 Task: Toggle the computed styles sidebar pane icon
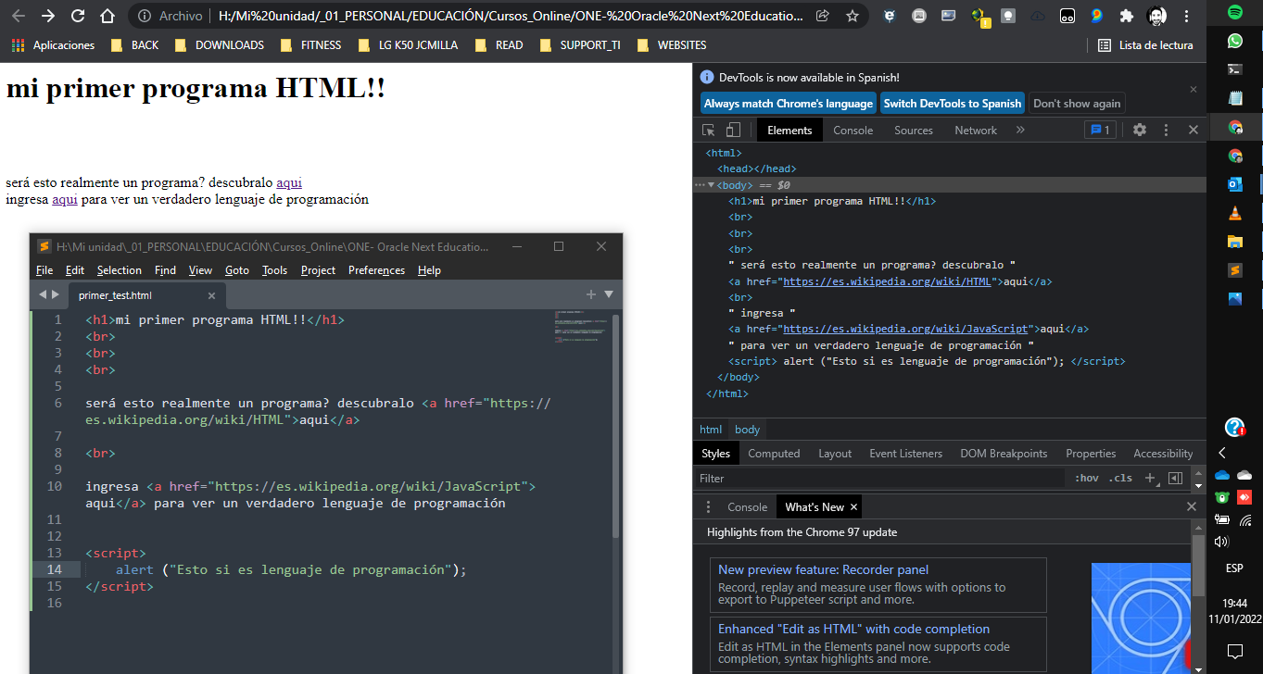click(1175, 479)
